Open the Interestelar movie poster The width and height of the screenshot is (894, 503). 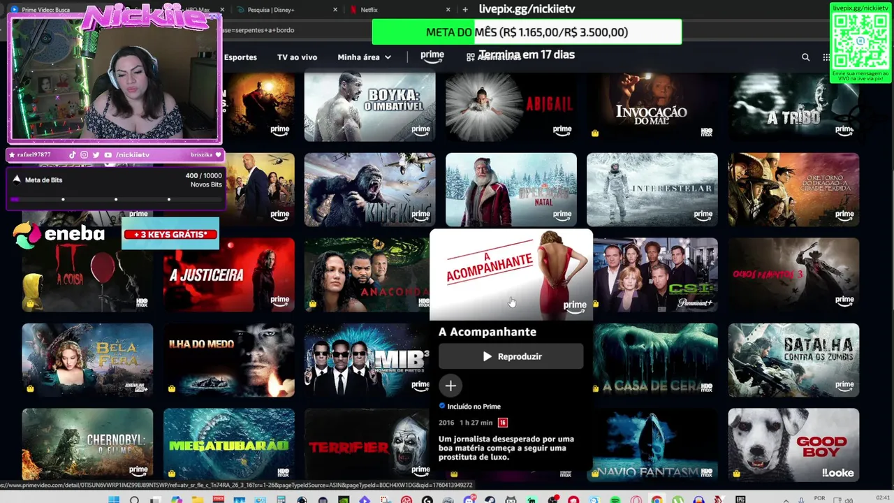pos(652,189)
